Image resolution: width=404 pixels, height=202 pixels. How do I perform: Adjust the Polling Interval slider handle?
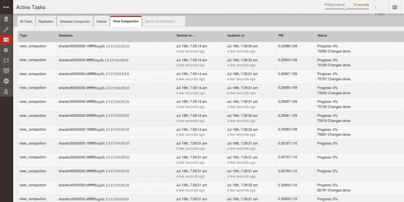click(x=345, y=9)
